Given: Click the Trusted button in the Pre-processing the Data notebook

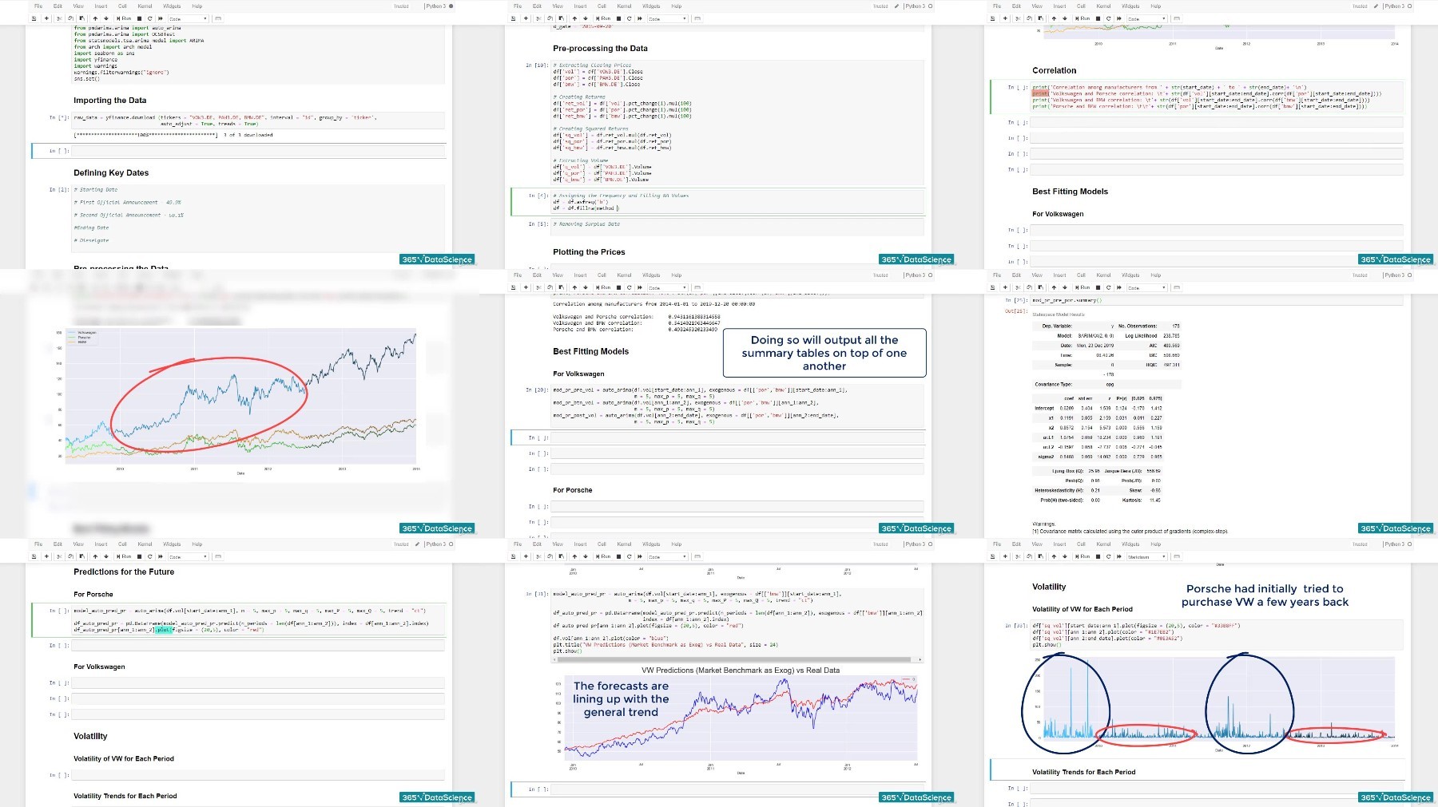Looking at the screenshot, I should (x=880, y=6).
